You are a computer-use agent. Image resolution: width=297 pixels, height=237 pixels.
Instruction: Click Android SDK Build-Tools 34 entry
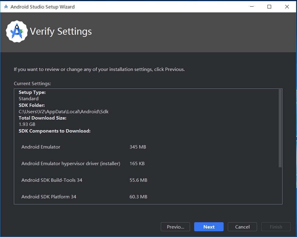(52, 180)
